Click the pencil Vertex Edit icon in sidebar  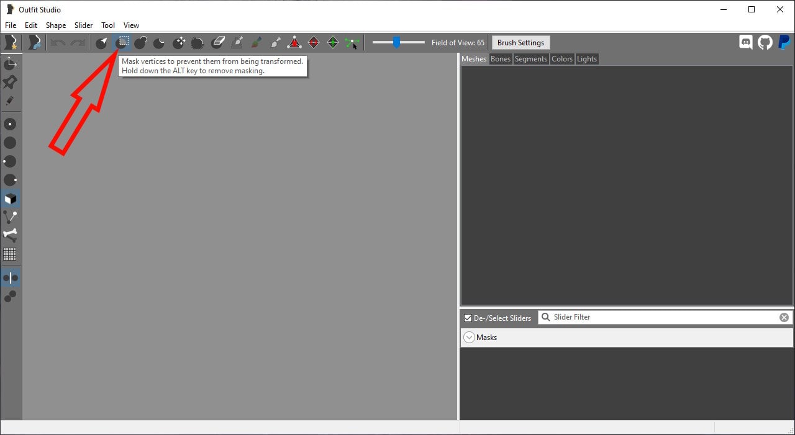(11, 101)
